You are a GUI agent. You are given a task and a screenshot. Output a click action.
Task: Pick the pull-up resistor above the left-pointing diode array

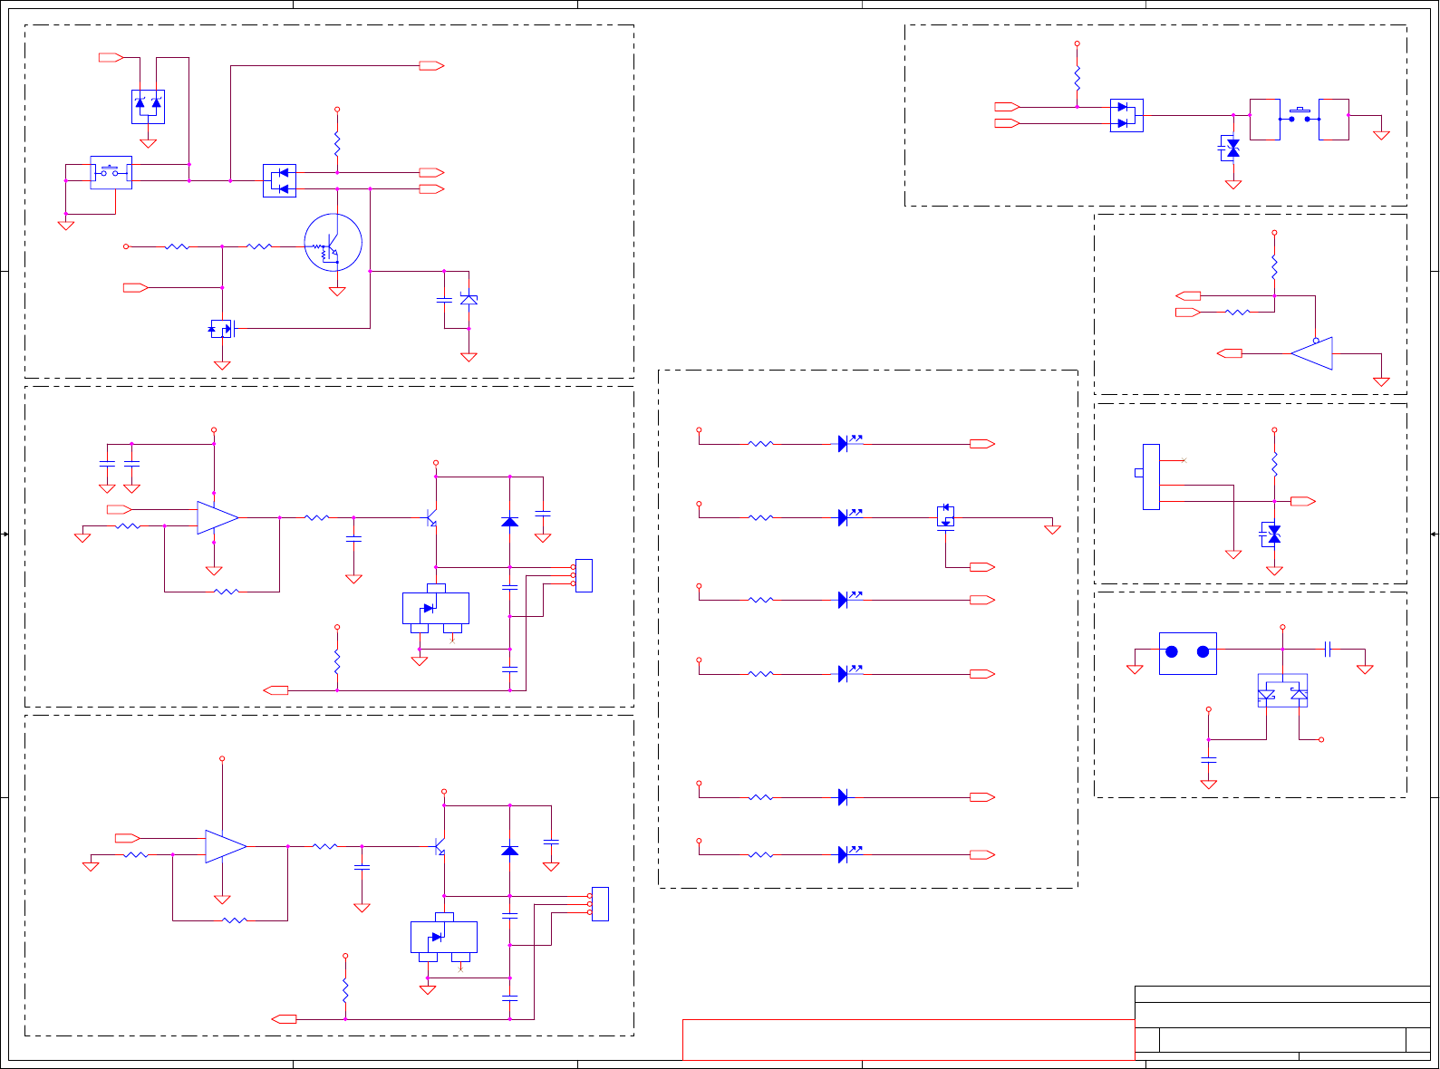(x=337, y=144)
